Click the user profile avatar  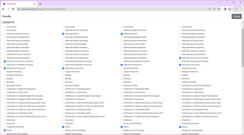coord(230,9)
